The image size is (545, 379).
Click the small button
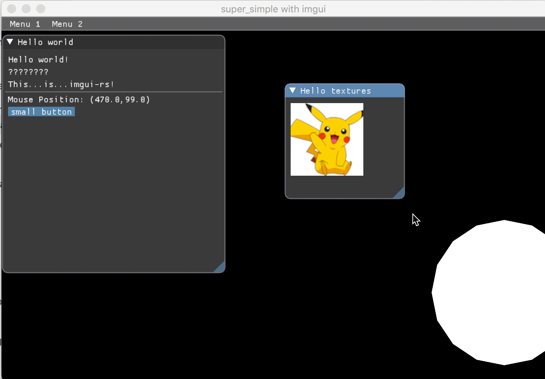[41, 112]
